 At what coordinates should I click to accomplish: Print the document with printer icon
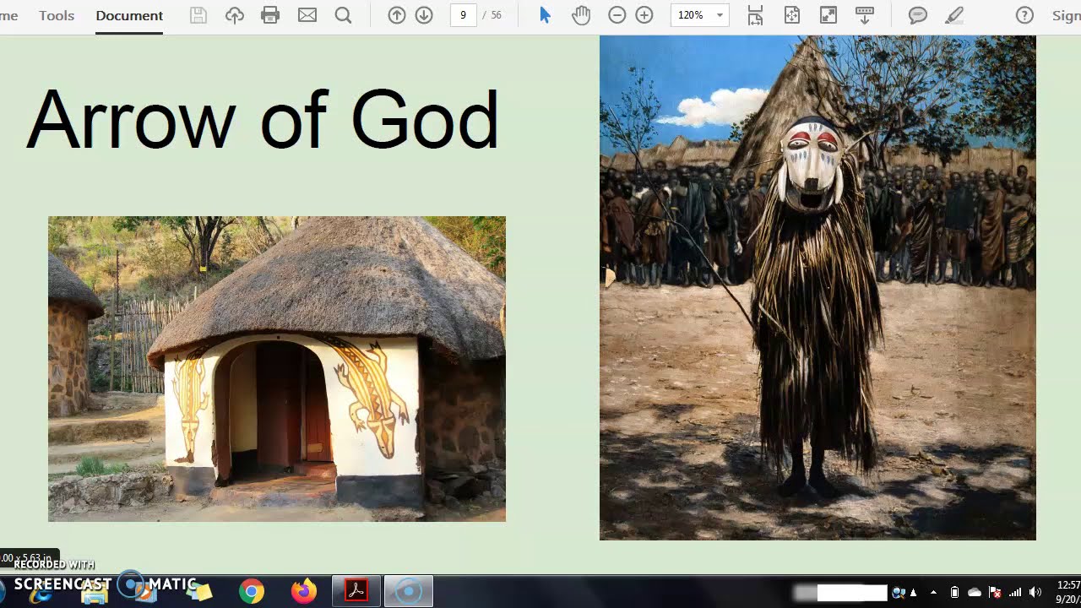click(x=270, y=15)
